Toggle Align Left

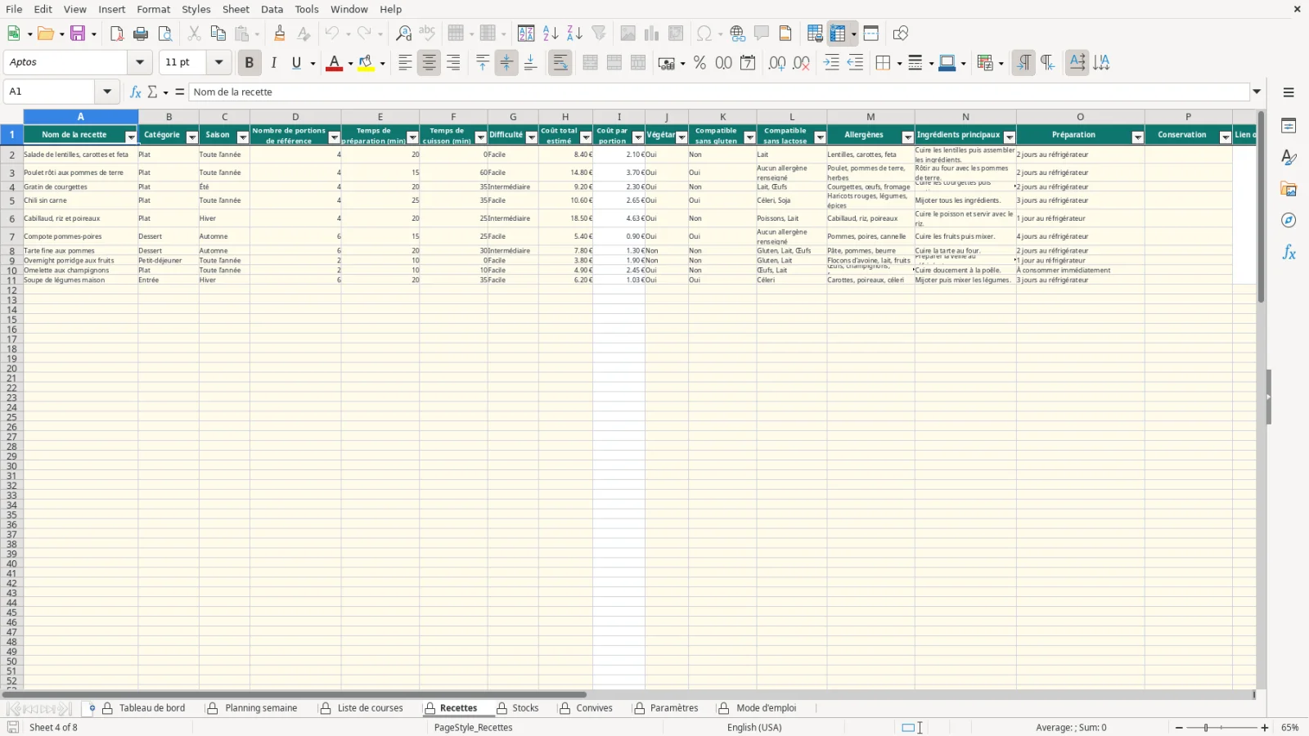(x=405, y=63)
